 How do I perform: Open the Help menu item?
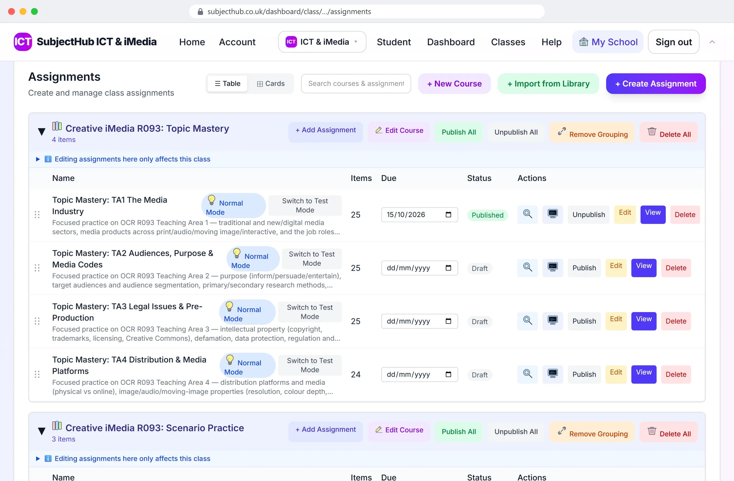551,42
